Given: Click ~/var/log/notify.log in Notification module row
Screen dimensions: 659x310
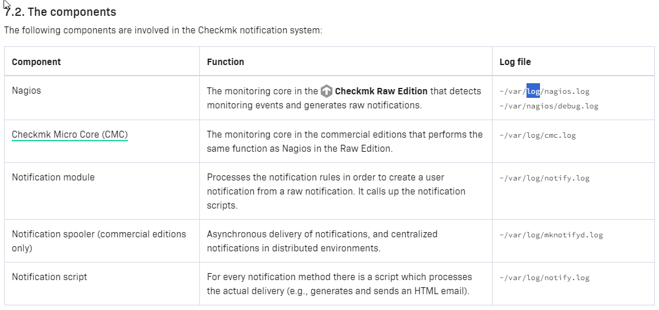Looking at the screenshot, I should point(544,178).
